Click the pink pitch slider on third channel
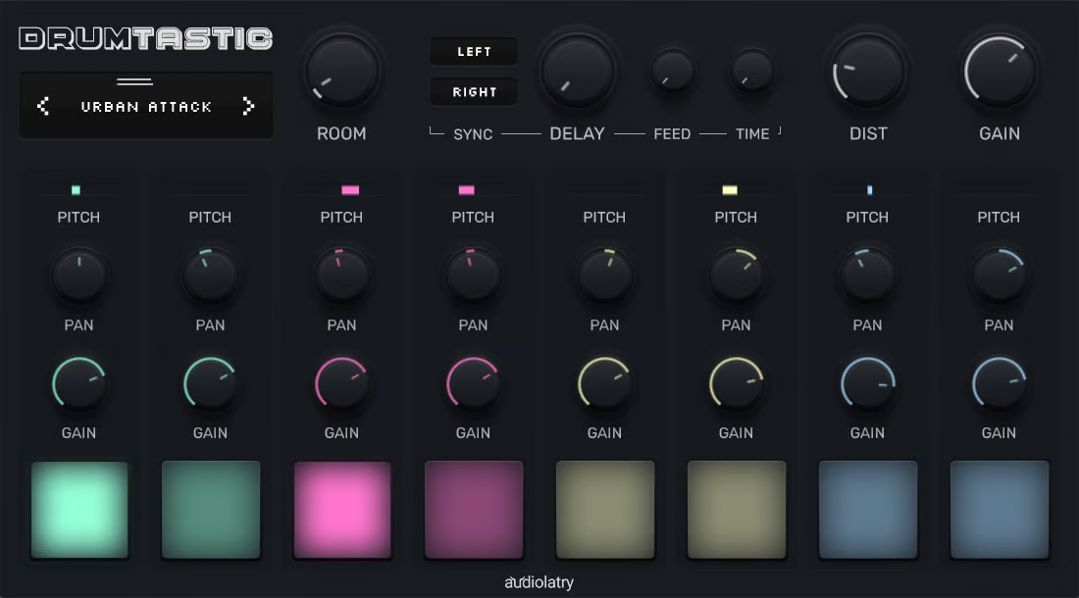1079x598 pixels. pyautogui.click(x=350, y=190)
